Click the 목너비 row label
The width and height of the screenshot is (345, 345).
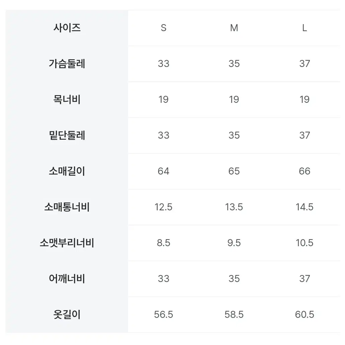coord(67,100)
